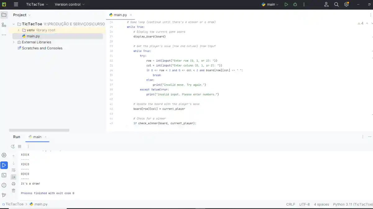Open IDE settings gear icon
Screen dimensions: 373x209
[x=346, y=4]
